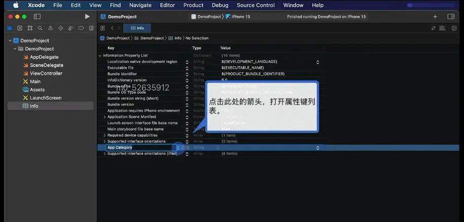
Task: Open the Navigate menu
Action: pos(140,5)
